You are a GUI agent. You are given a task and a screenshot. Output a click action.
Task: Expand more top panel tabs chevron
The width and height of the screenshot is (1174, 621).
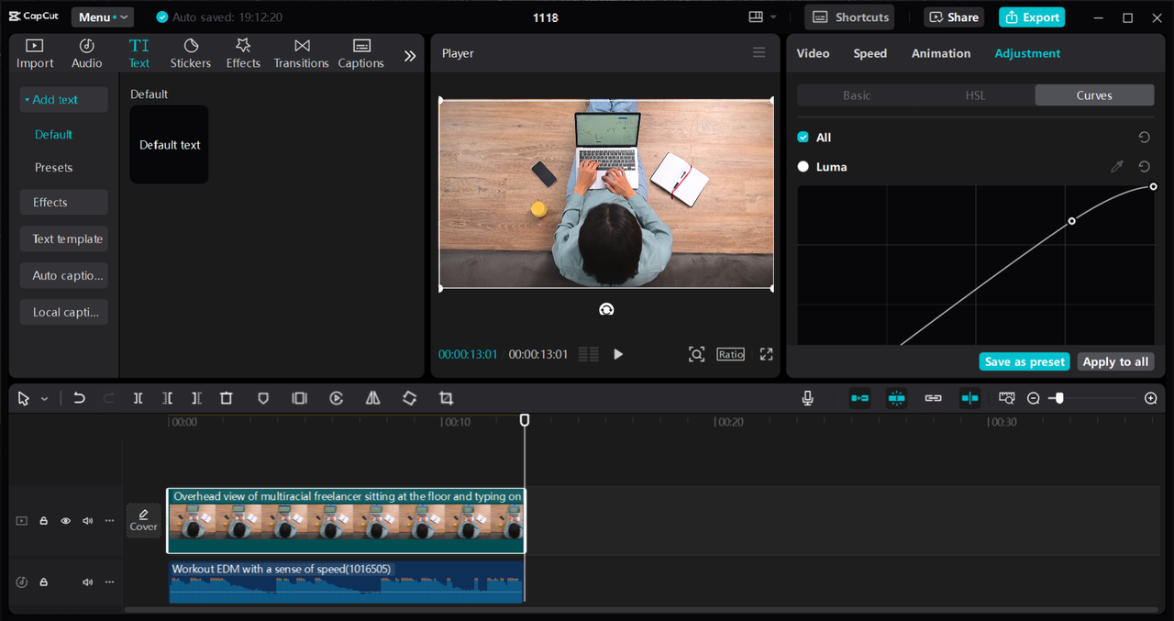[410, 56]
